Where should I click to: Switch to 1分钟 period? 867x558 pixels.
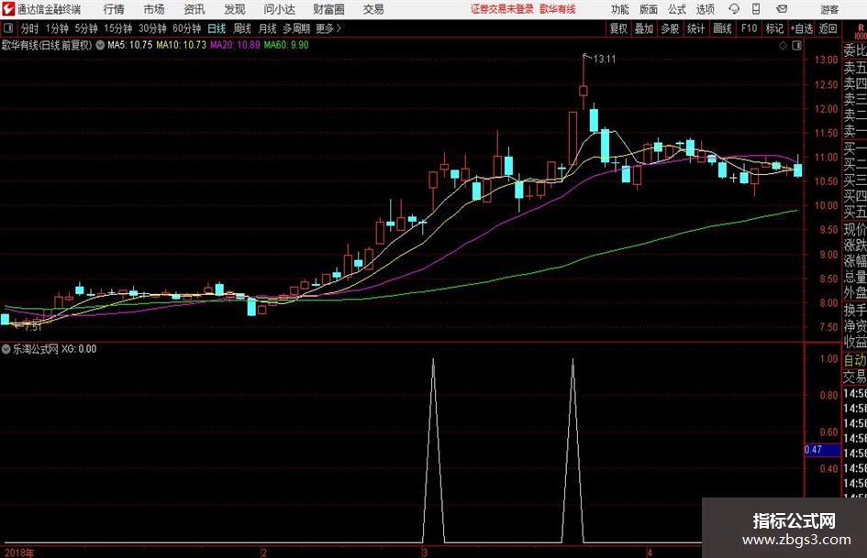point(56,28)
